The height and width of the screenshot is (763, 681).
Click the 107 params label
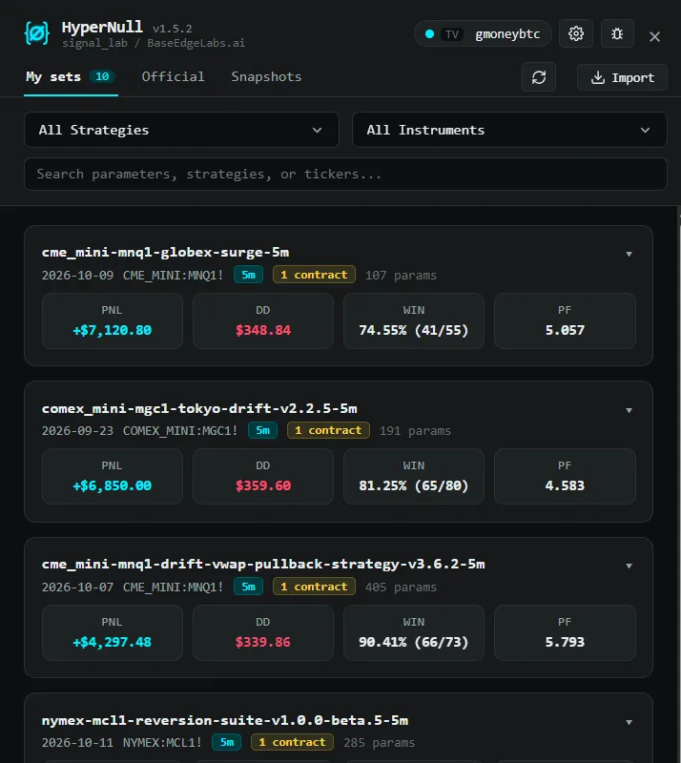tap(401, 276)
